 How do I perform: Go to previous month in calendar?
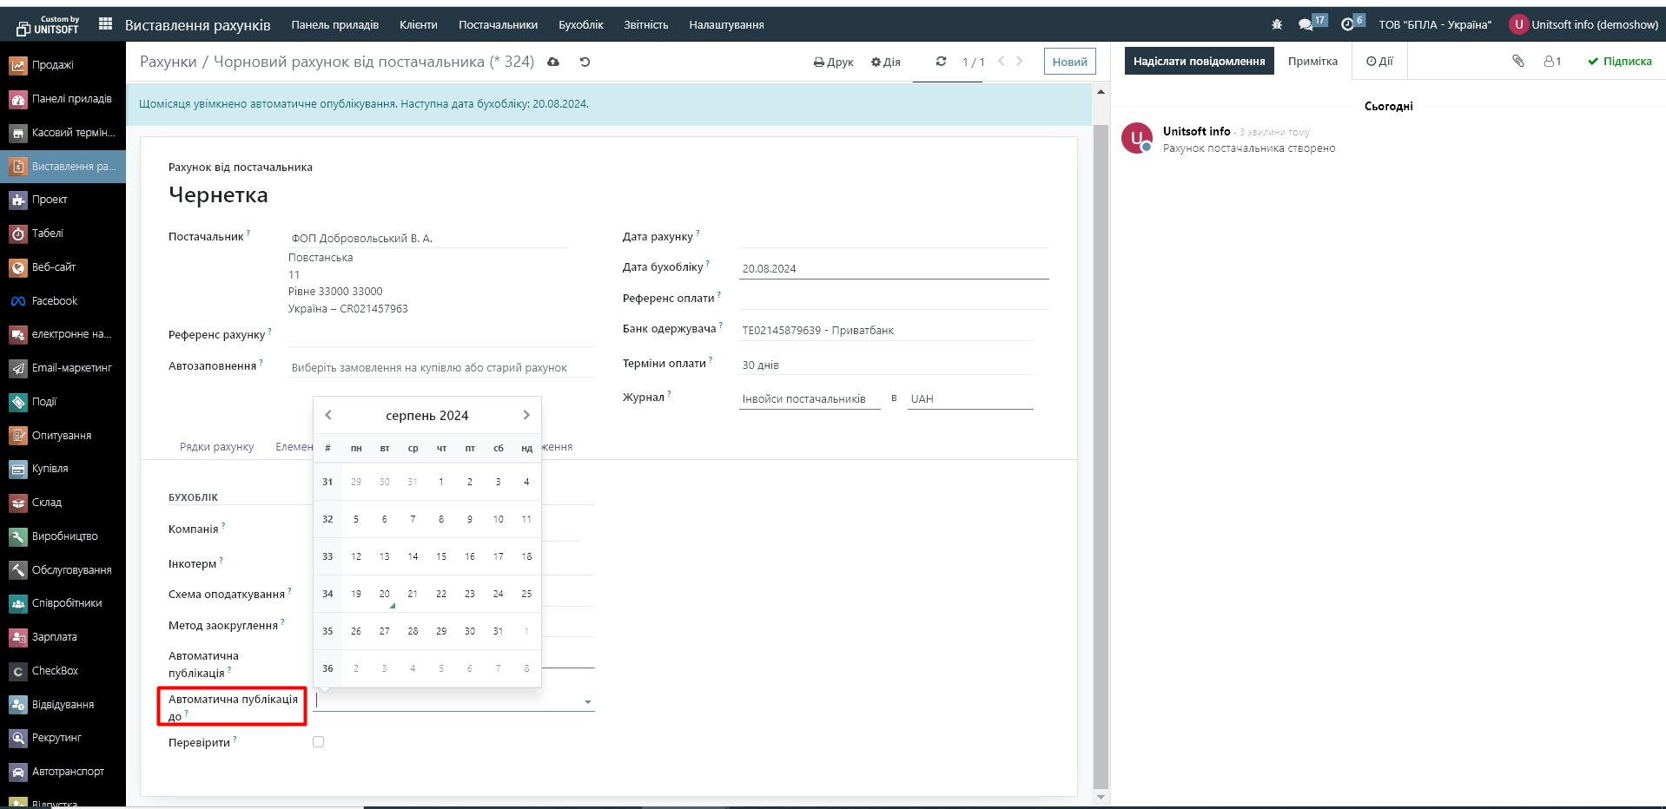[x=328, y=415]
